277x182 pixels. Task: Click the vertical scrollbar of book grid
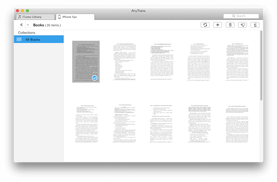pos(261,65)
